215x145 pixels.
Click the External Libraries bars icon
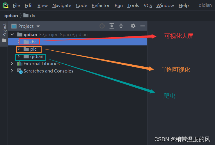pyautogui.click(x=19, y=63)
